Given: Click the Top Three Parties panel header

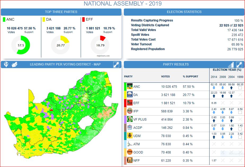Looking at the screenshot, I should 61,12.
